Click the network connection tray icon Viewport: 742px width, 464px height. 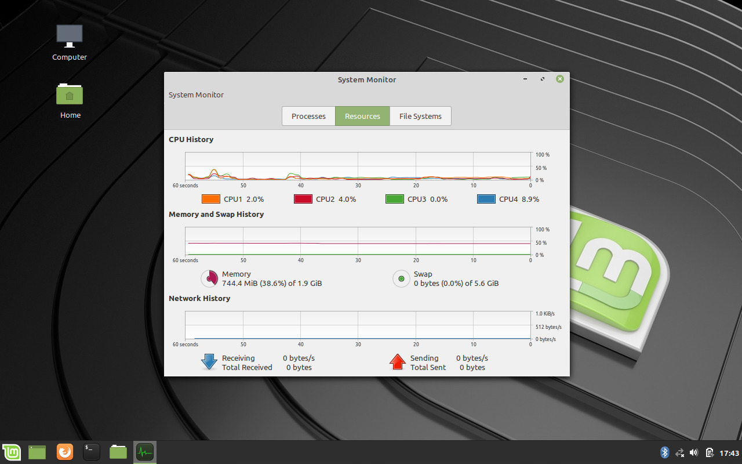coord(679,452)
